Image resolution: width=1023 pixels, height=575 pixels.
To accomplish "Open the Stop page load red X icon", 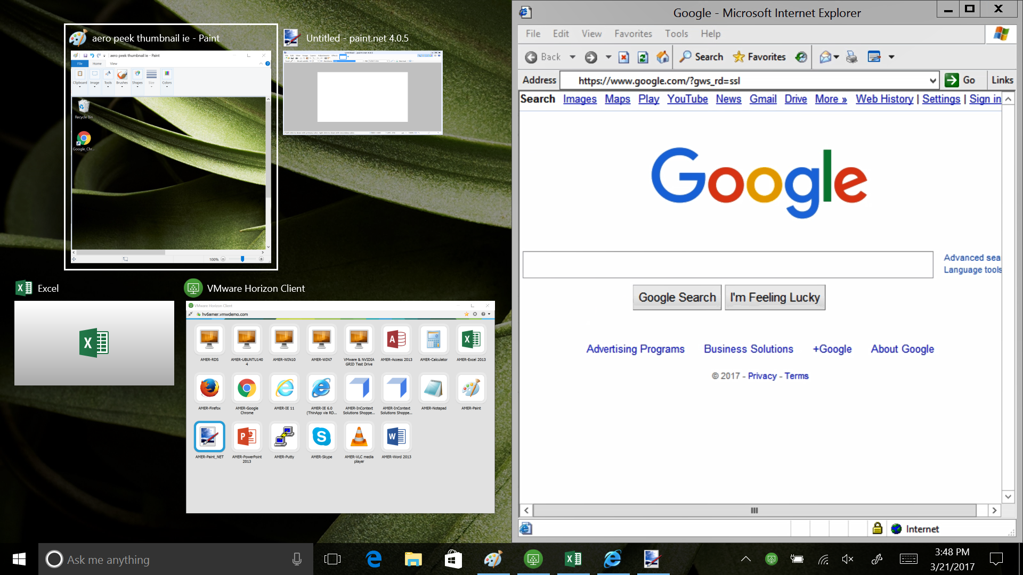I will click(623, 57).
